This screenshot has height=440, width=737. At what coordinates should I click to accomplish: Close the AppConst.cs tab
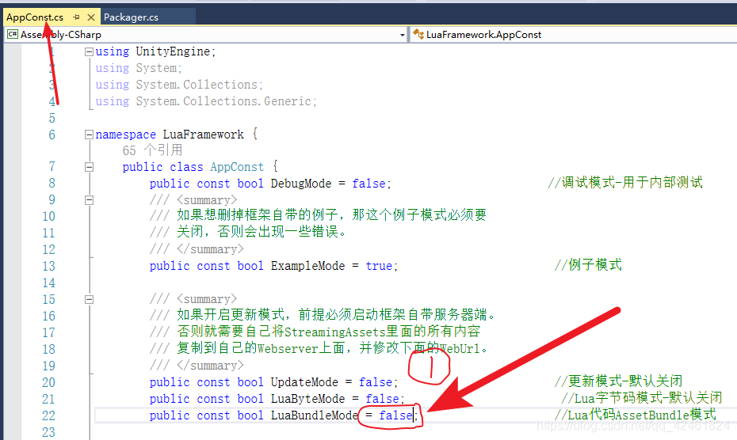click(91, 17)
